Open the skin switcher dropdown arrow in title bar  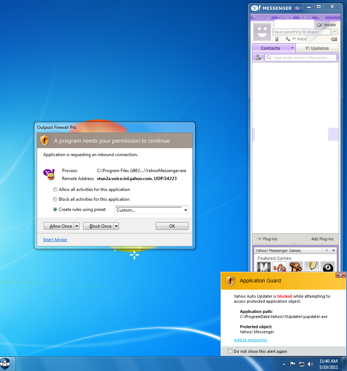301,8
